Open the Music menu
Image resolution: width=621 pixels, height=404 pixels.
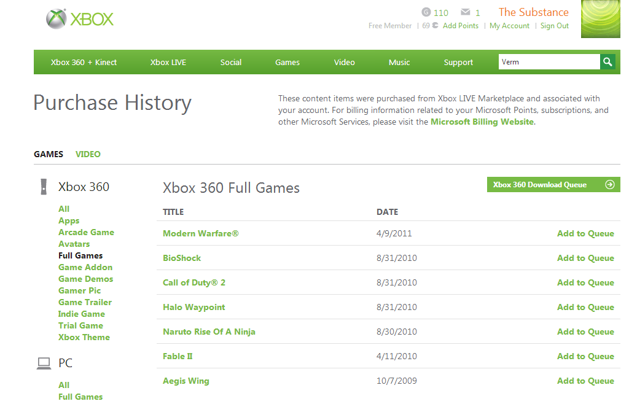coord(399,62)
